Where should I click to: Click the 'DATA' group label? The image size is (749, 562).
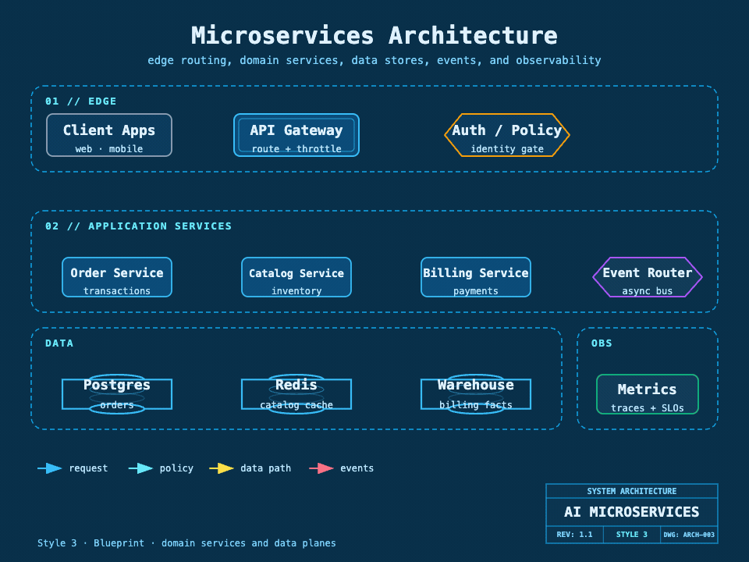coord(59,343)
